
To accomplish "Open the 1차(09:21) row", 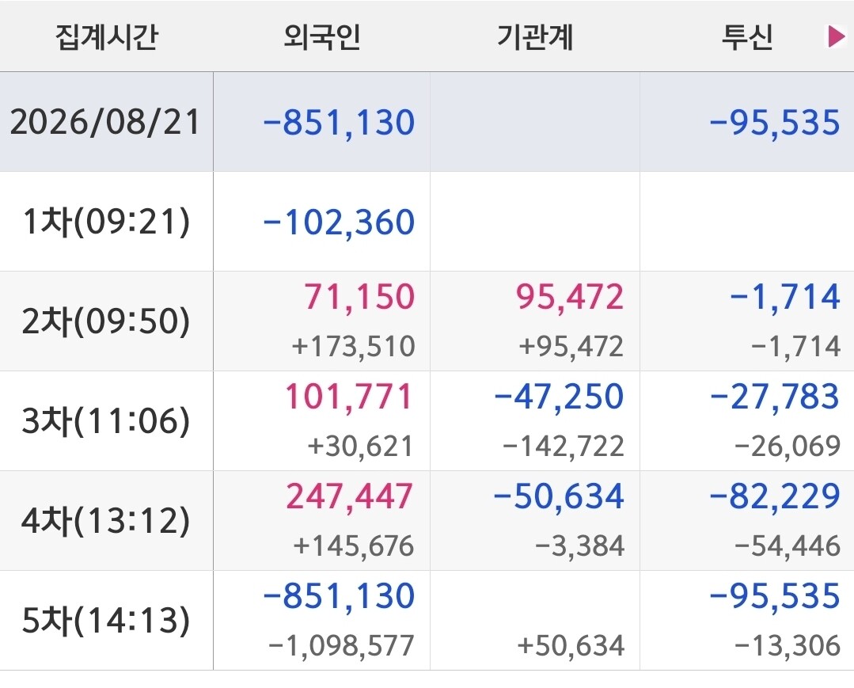I will 427,221.
